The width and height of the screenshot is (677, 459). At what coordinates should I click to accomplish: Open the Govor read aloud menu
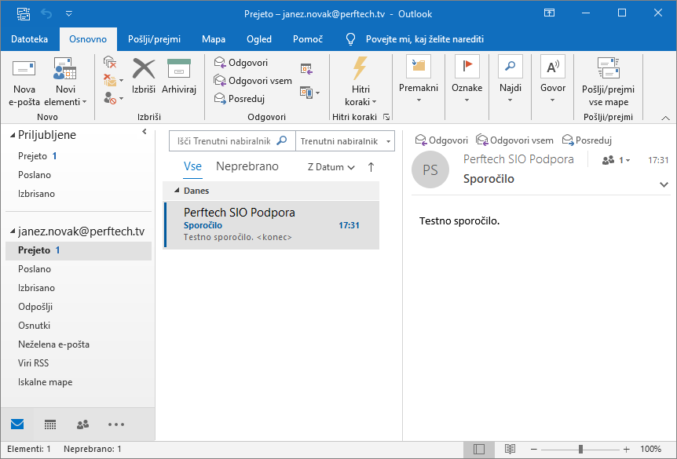pos(553,80)
